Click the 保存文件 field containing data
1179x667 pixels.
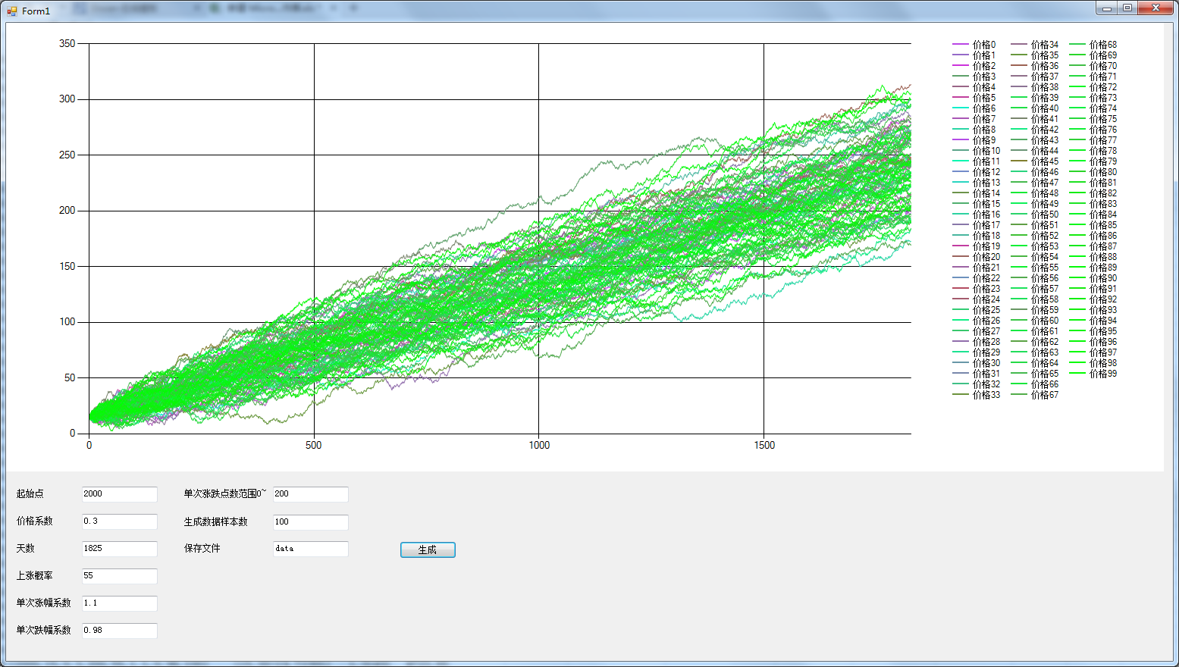(x=311, y=549)
